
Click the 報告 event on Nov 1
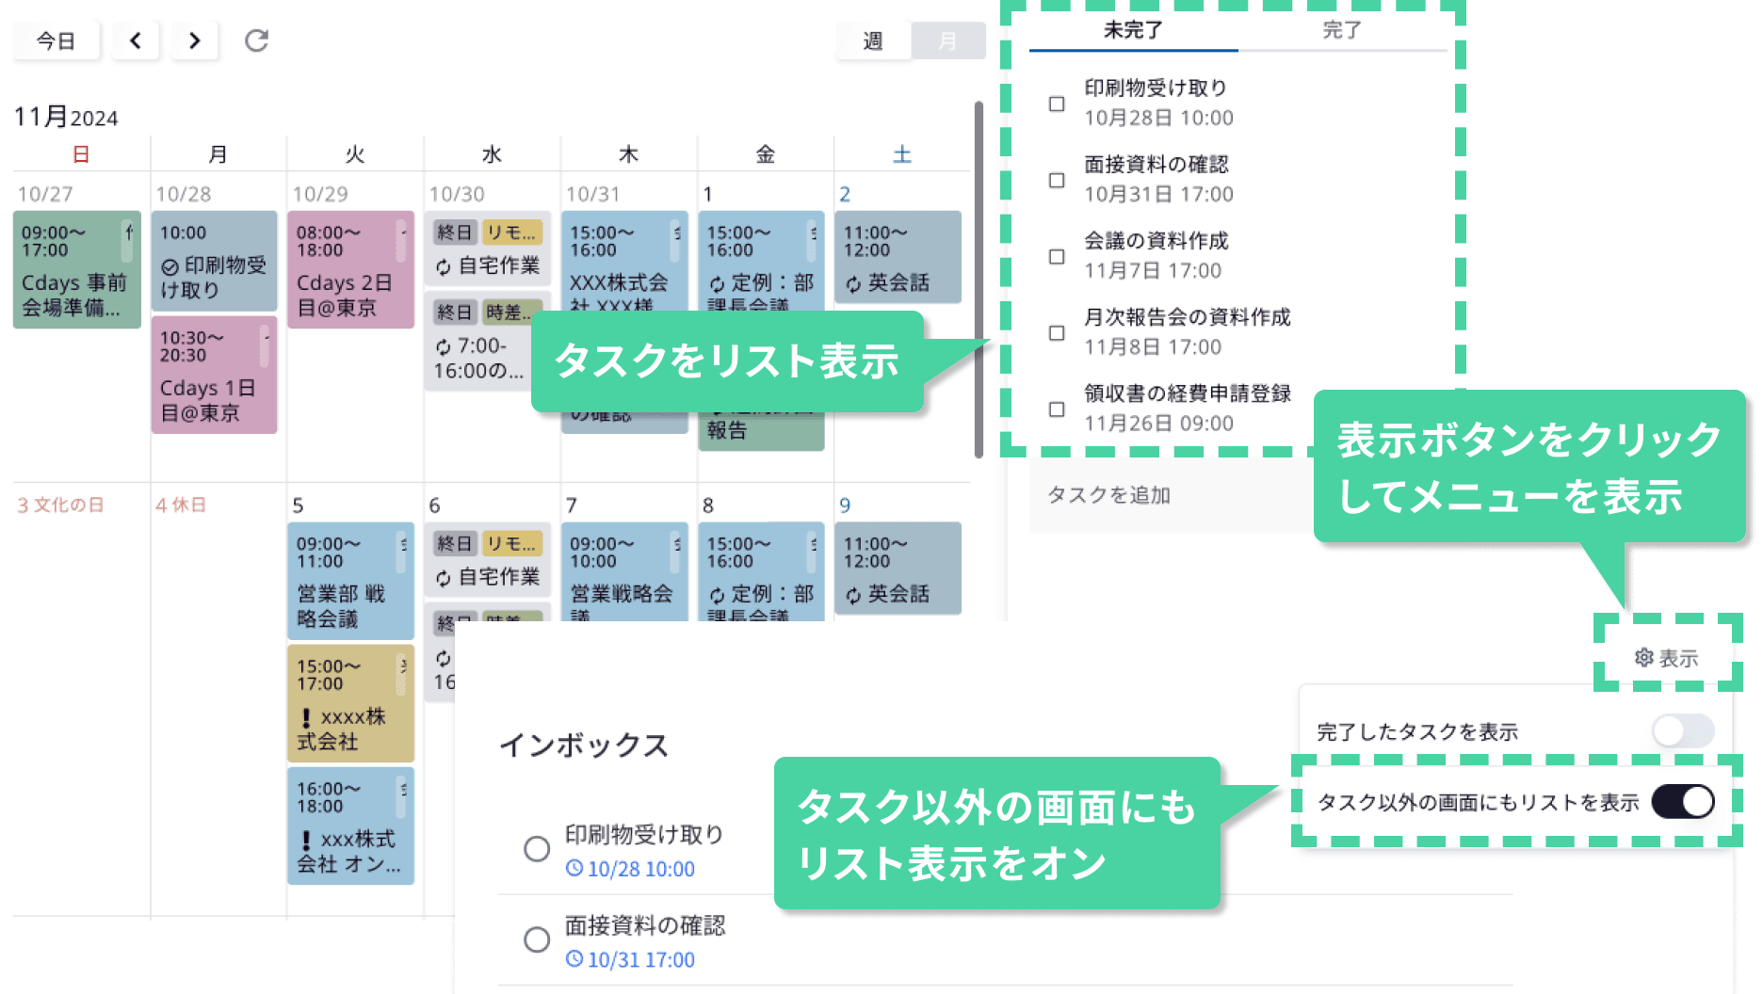pyautogui.click(x=762, y=431)
